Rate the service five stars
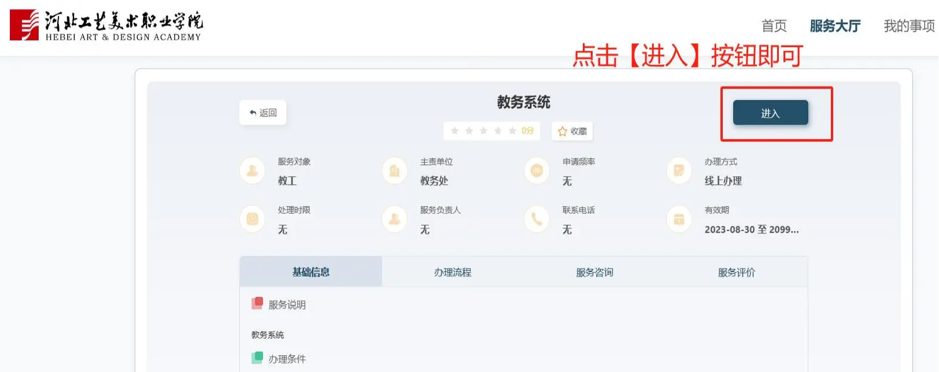The image size is (939, 372). coord(512,131)
